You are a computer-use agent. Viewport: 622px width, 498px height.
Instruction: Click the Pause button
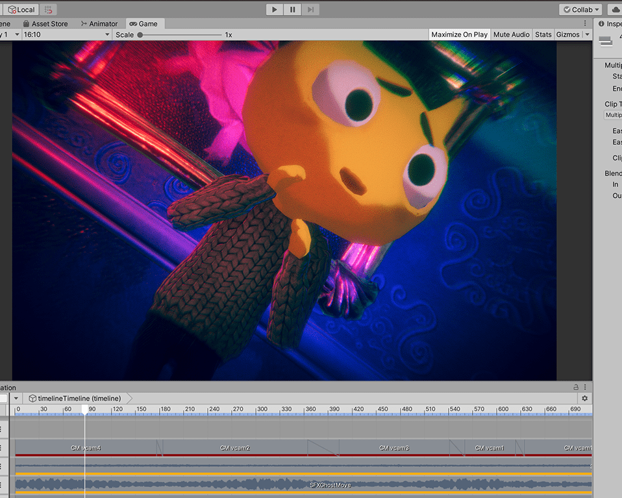[292, 10]
